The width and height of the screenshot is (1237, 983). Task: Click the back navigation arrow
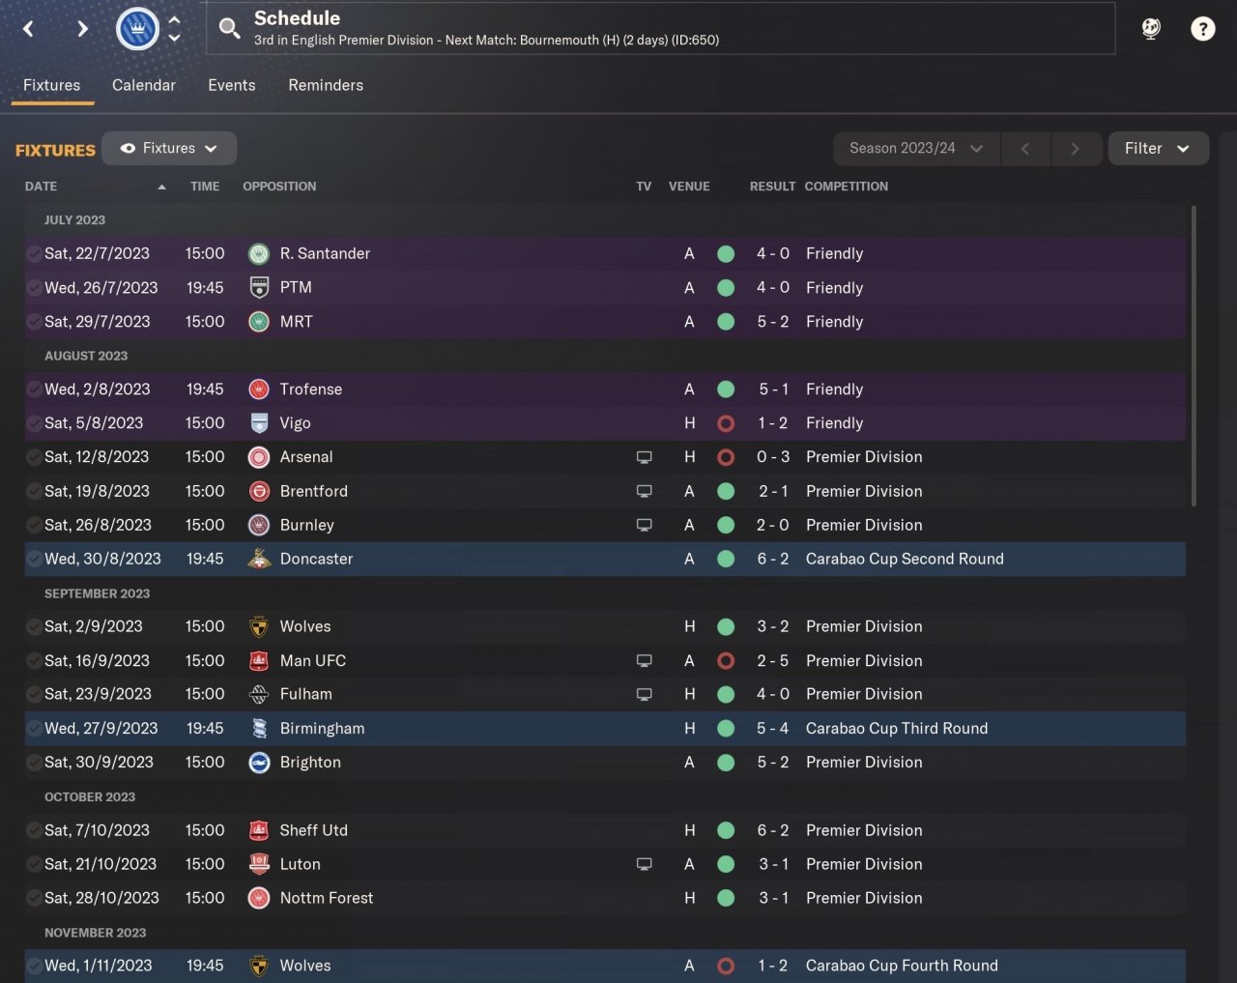click(x=29, y=29)
